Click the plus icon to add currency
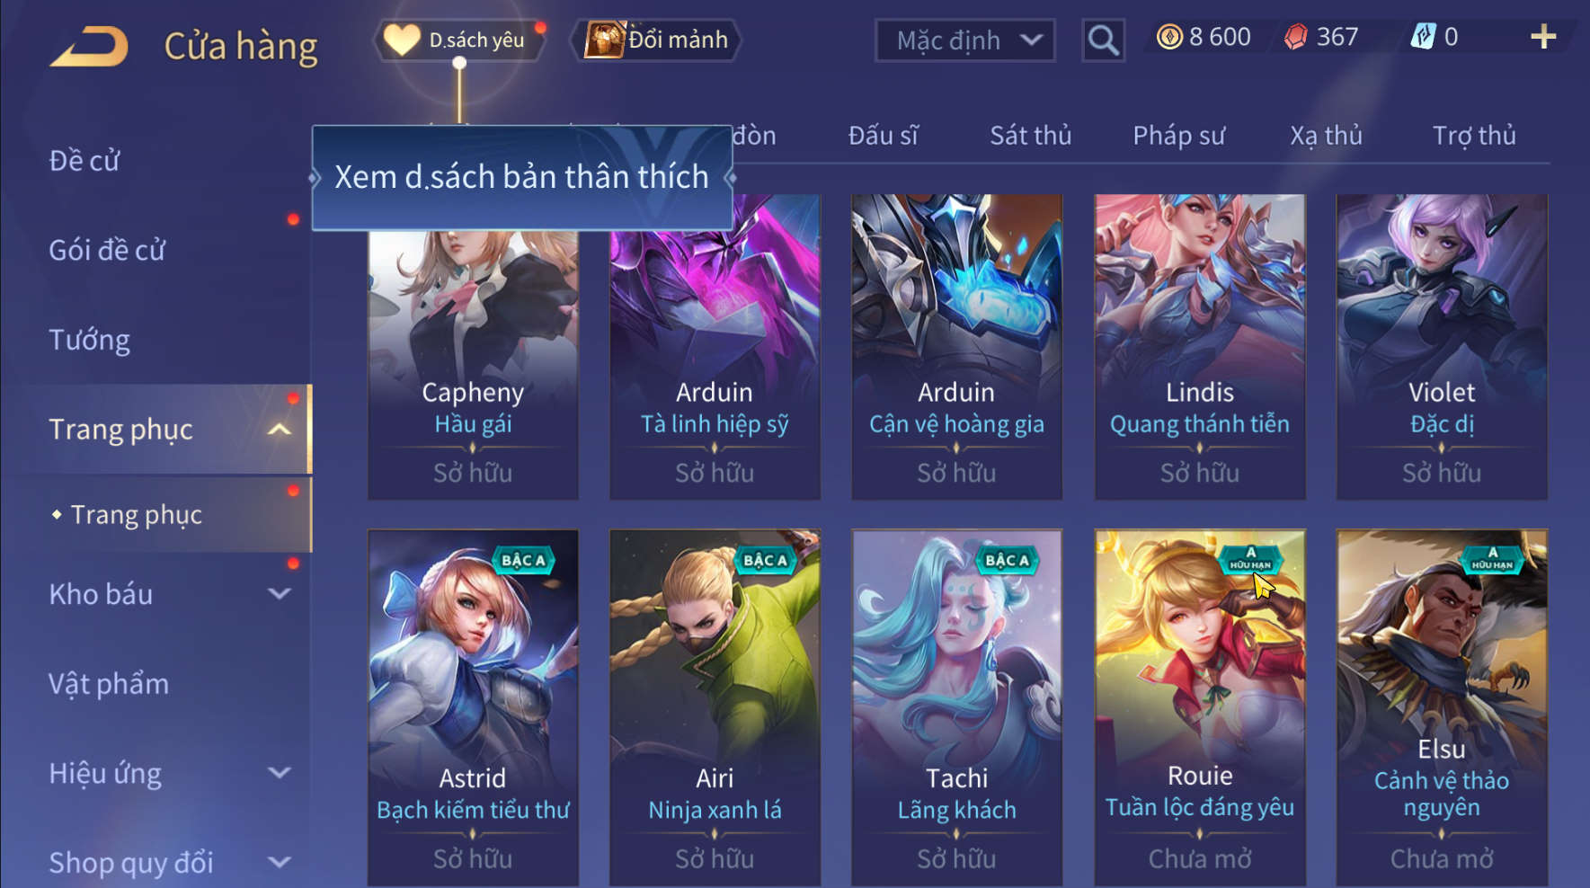Viewport: 1590px width, 888px height. 1542,37
